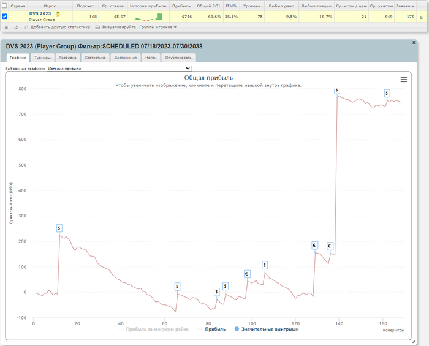Click the € win marker near game 129

coord(314,246)
